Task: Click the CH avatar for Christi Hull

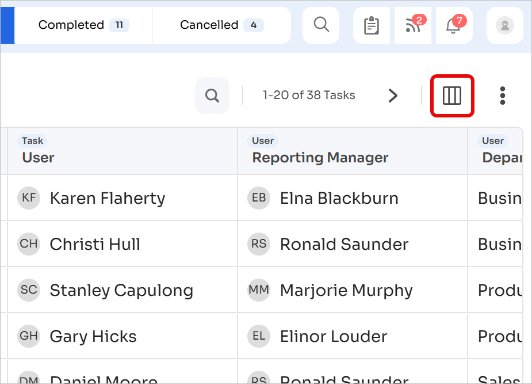Action: pyautogui.click(x=29, y=244)
